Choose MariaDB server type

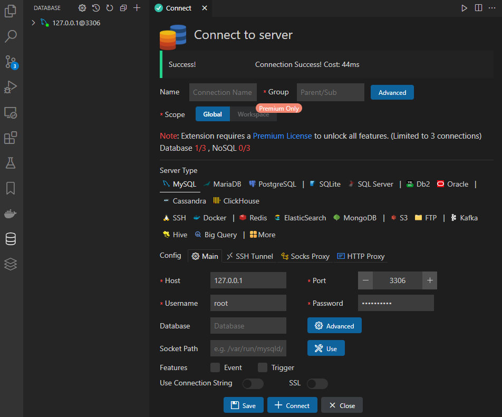(223, 185)
